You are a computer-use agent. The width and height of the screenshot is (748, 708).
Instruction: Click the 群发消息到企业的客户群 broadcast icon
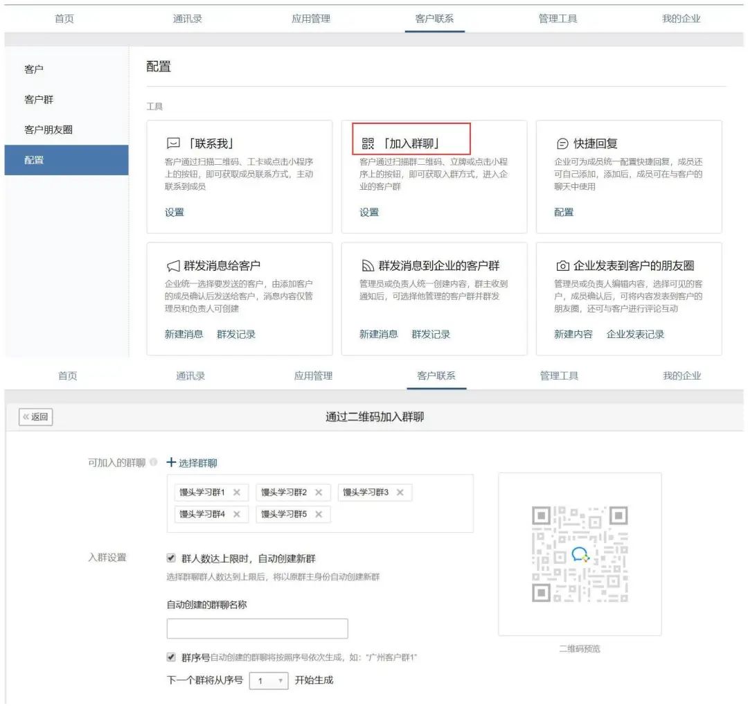pos(368,266)
